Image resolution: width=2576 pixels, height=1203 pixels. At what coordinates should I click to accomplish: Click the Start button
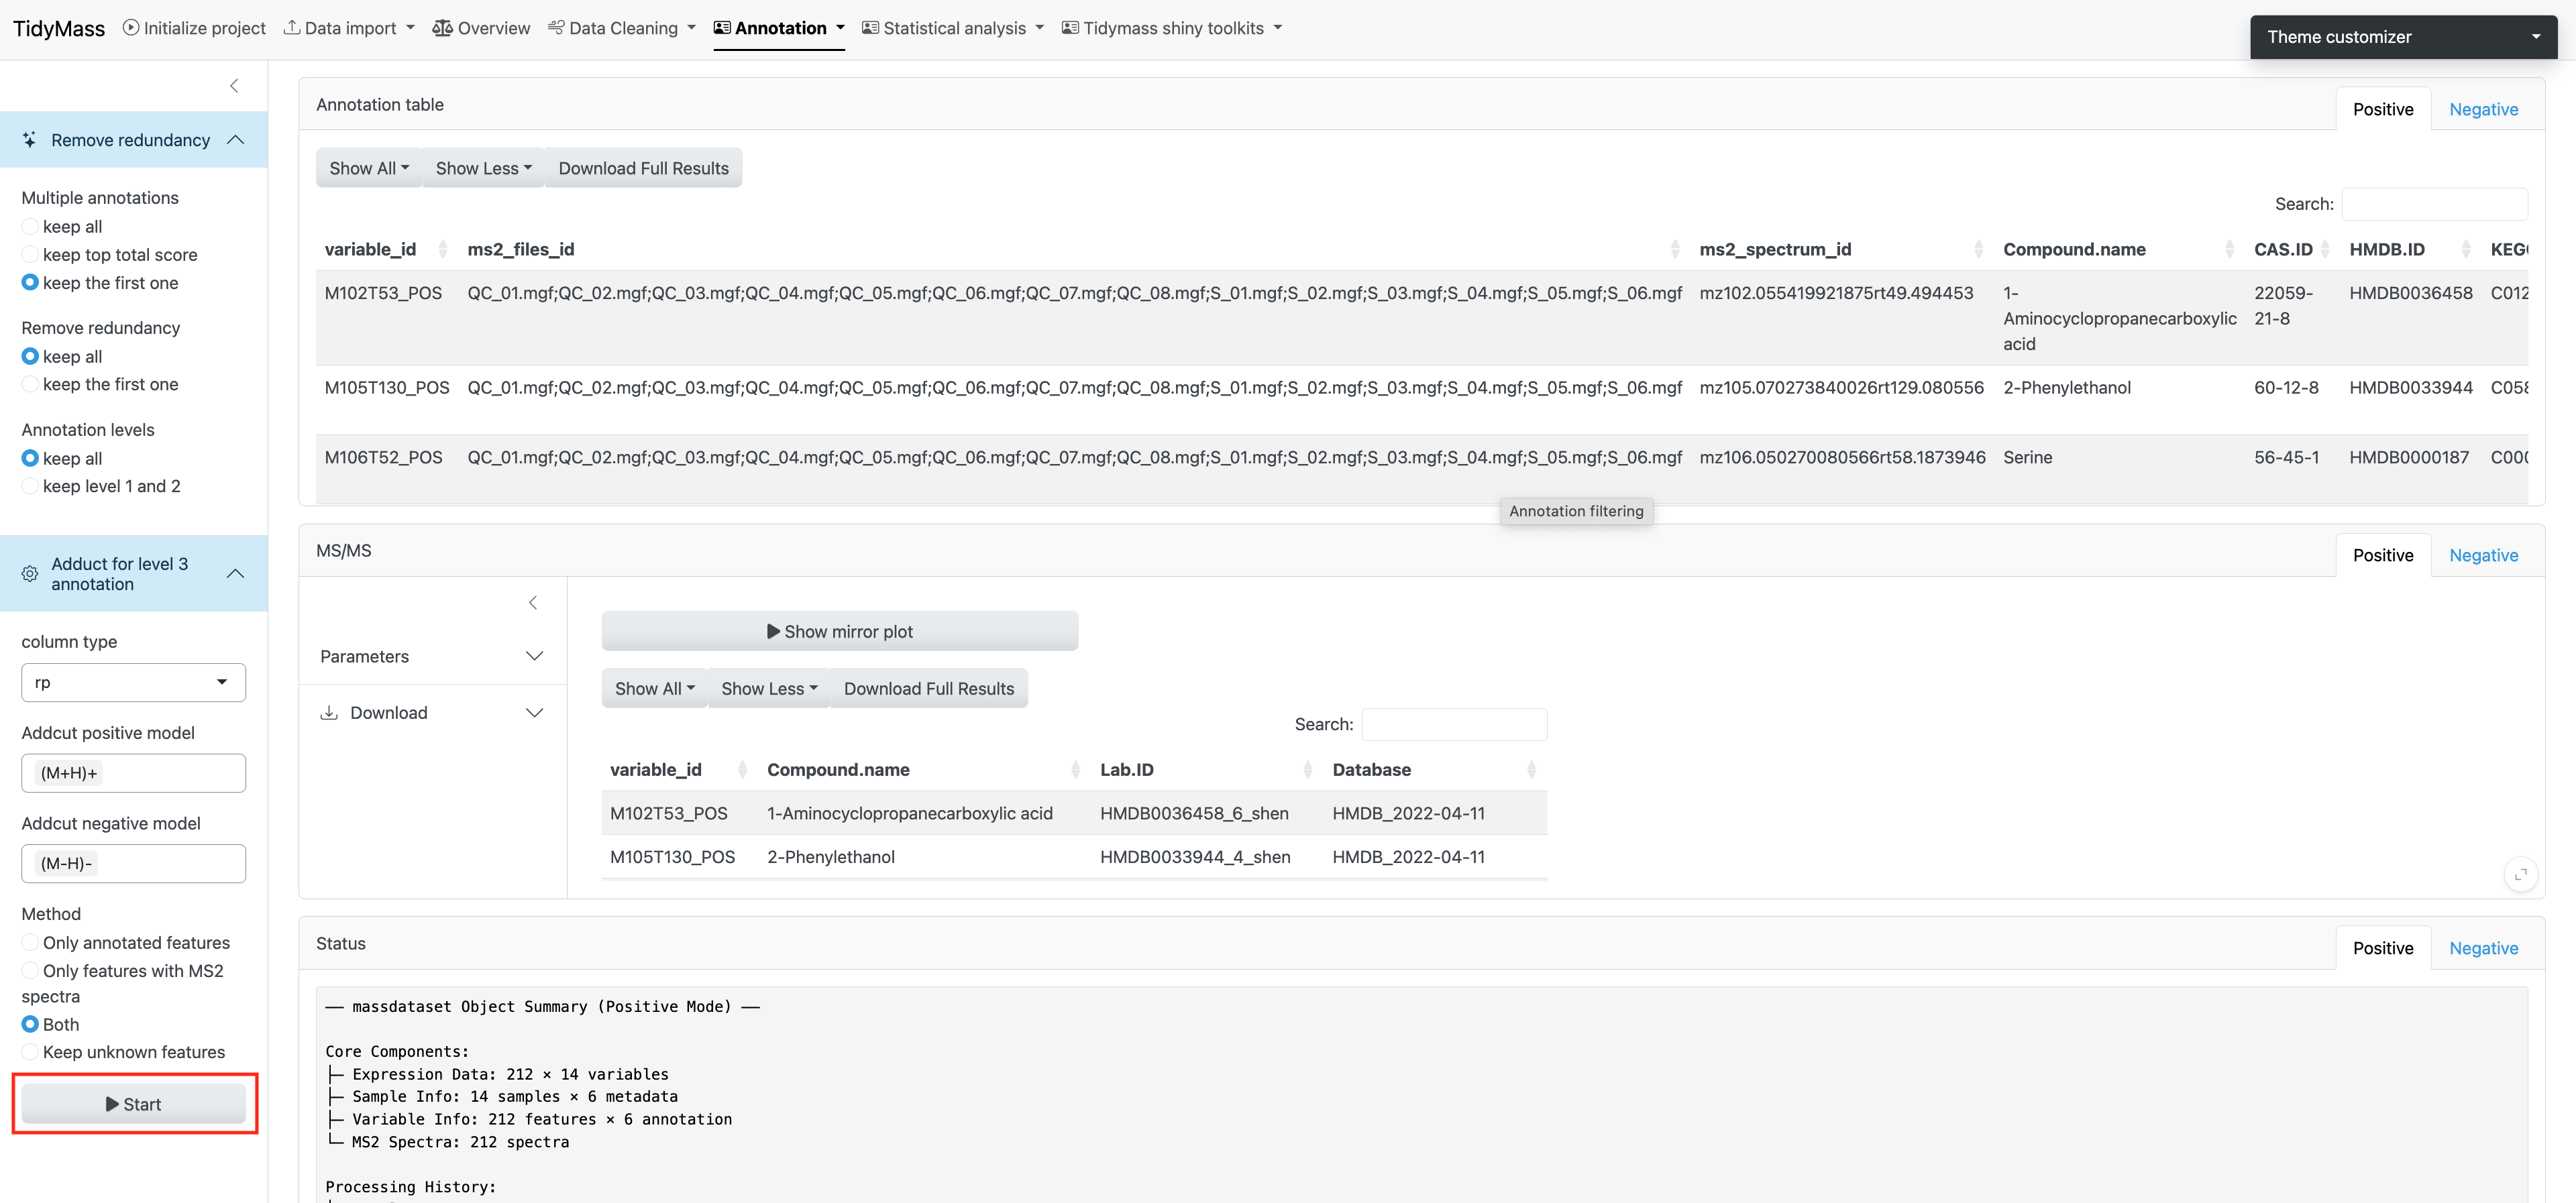[133, 1104]
